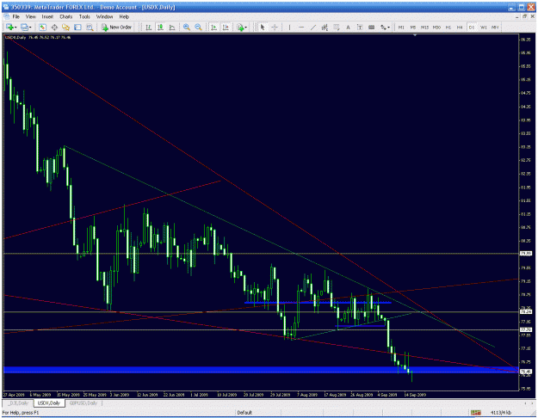
Task: Open the Strategy Tester icon
Action: pyautogui.click(x=90, y=27)
